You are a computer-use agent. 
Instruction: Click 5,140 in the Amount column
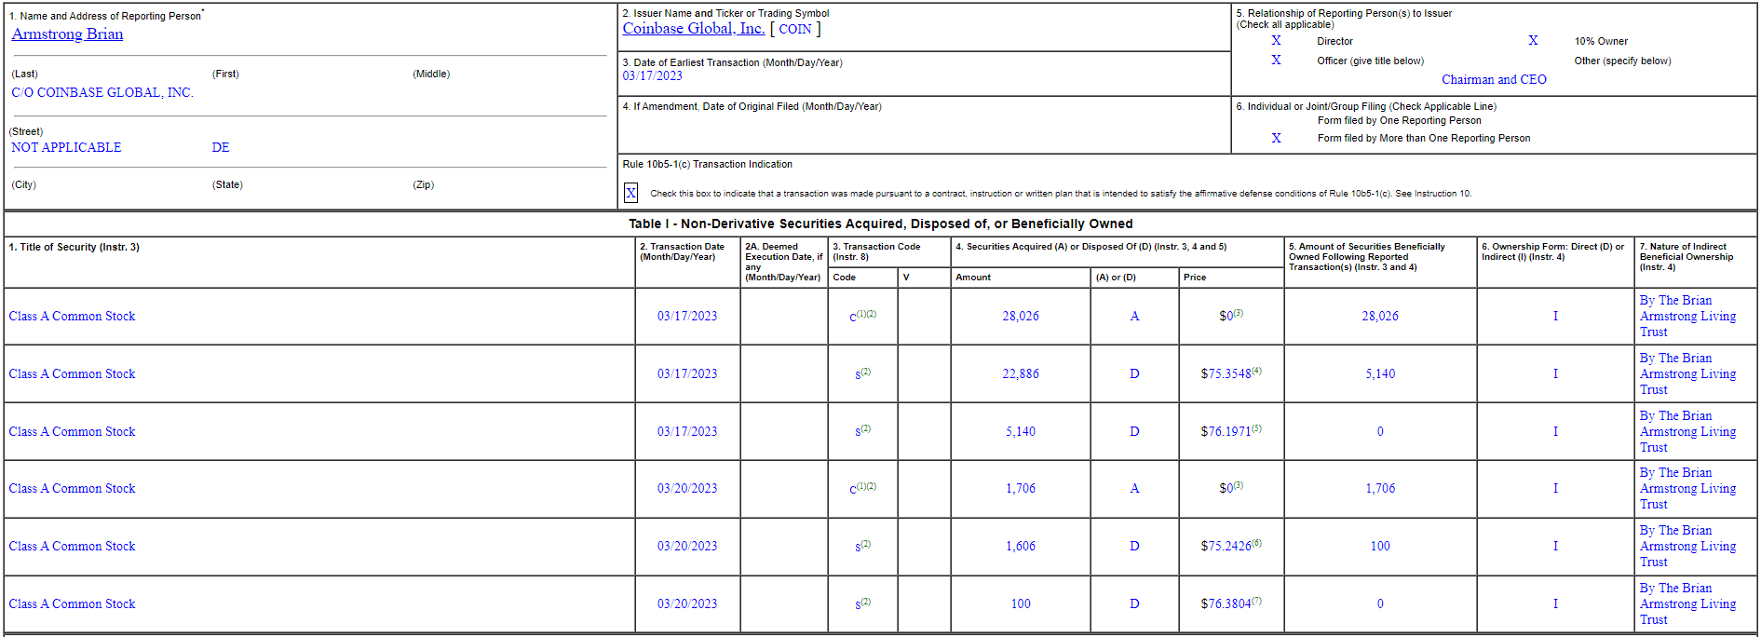pyautogui.click(x=1021, y=431)
